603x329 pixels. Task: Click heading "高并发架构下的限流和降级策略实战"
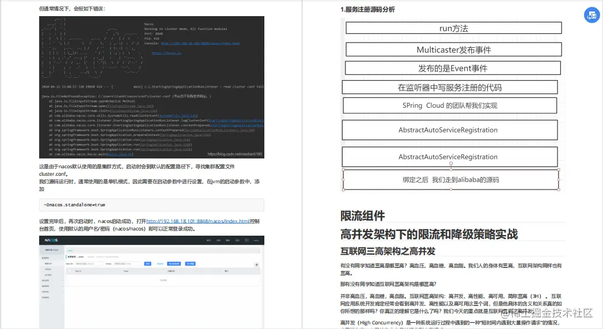click(x=429, y=234)
